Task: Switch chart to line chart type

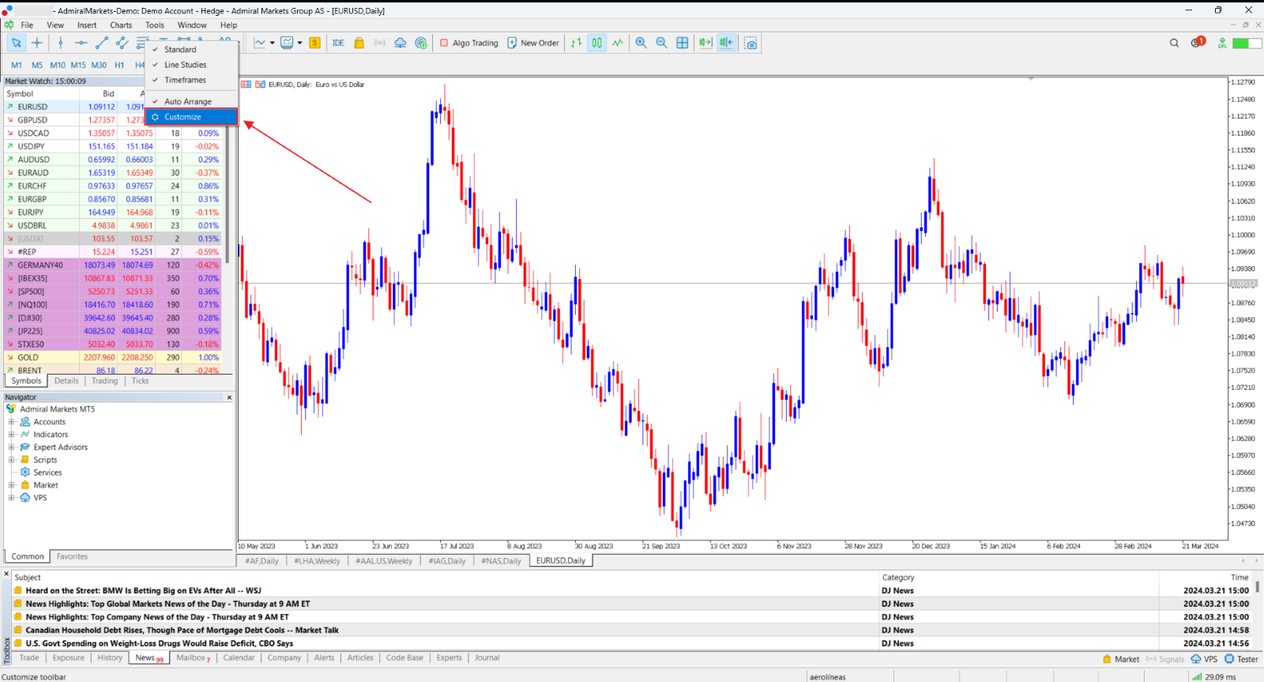Action: (x=618, y=43)
